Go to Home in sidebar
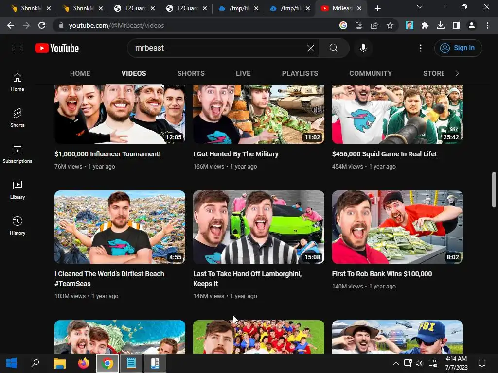Viewport: 498px width, 373px height. click(18, 82)
